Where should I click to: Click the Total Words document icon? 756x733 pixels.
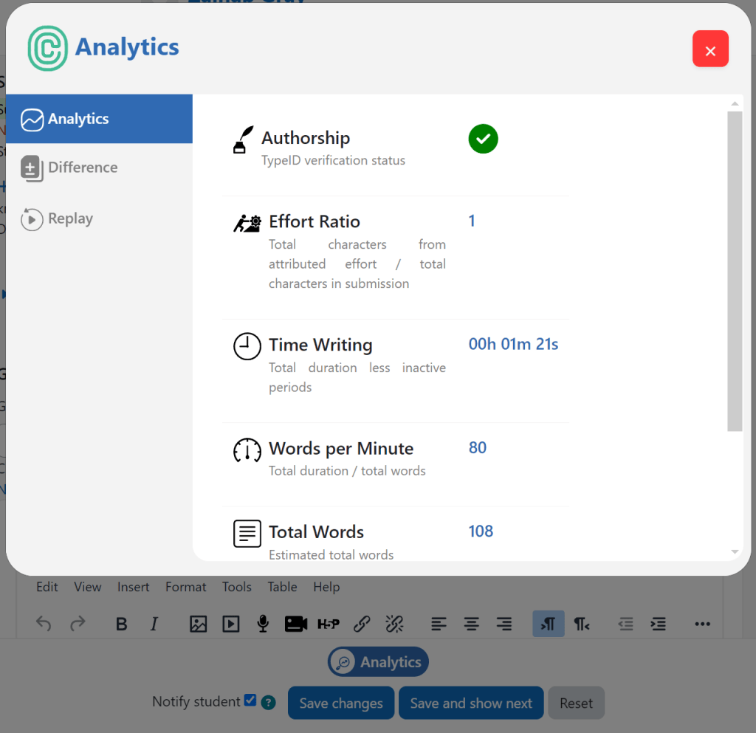[247, 533]
